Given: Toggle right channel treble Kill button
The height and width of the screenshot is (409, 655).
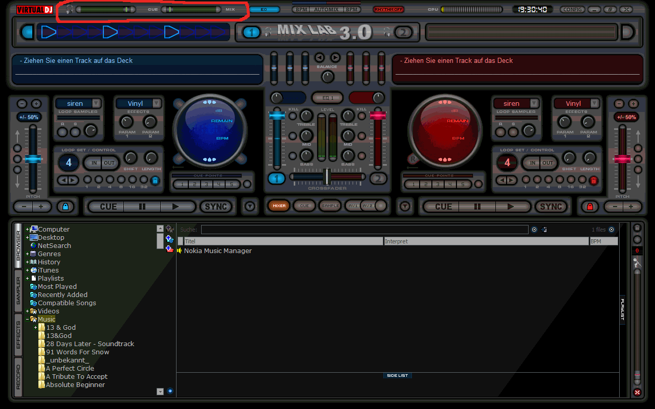Looking at the screenshot, I should pyautogui.click(x=362, y=116).
